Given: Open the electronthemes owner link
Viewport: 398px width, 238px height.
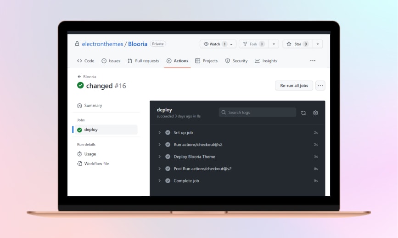Looking at the screenshot, I should (102, 44).
